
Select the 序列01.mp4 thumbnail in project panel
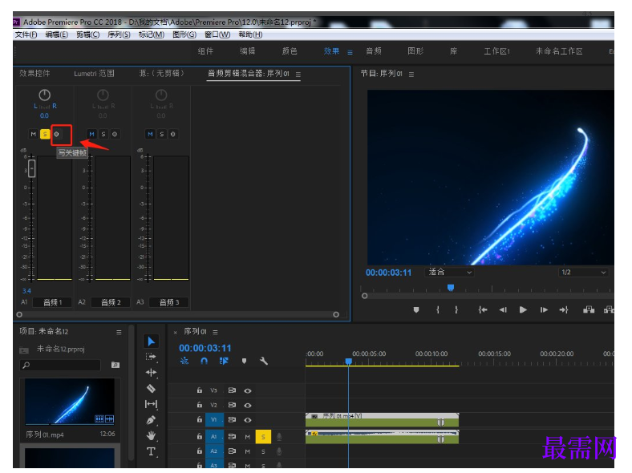click(70, 402)
